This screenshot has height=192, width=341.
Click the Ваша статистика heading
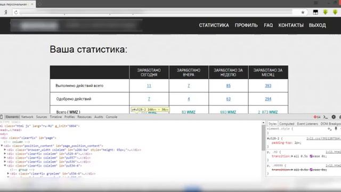coord(88,49)
